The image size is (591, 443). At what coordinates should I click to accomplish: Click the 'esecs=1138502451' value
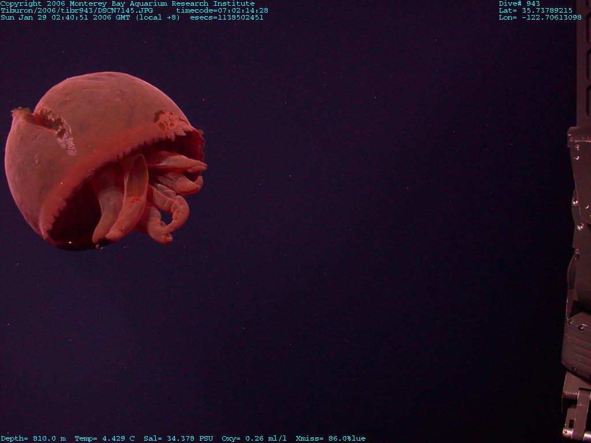tap(227, 18)
